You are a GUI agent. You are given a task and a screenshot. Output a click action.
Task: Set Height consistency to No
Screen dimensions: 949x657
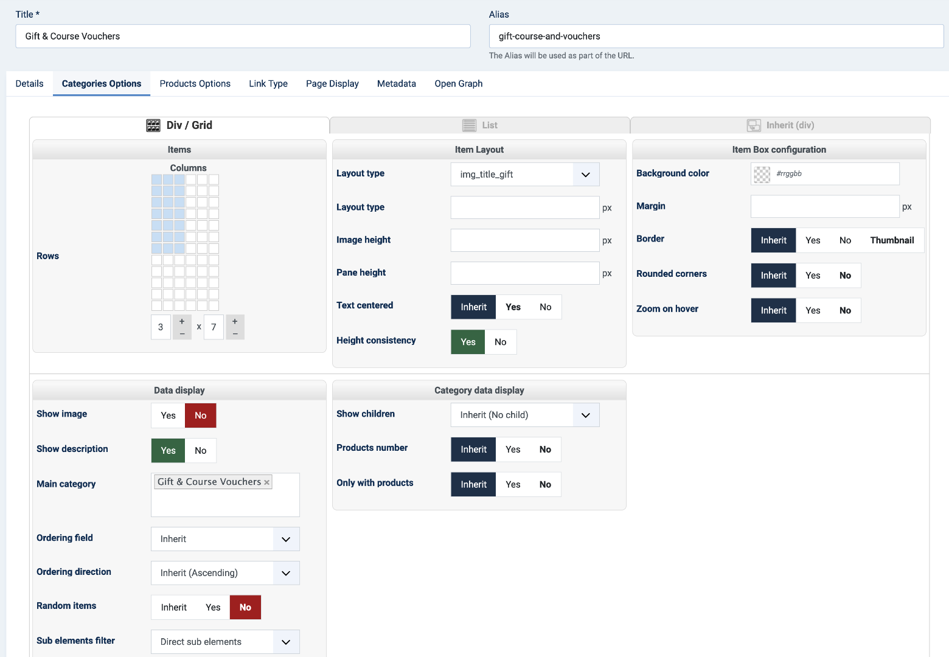(x=500, y=342)
